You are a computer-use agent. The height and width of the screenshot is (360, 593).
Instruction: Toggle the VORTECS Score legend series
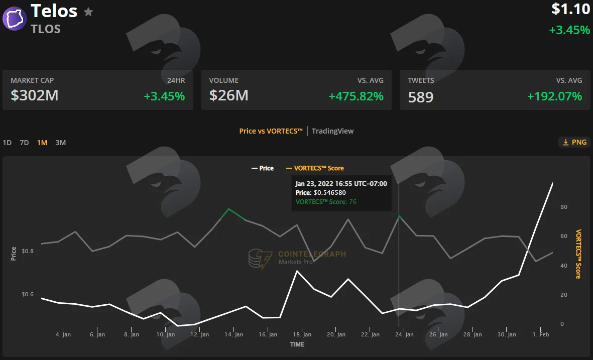point(315,168)
